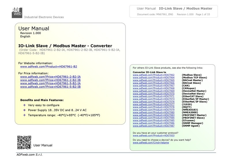
Task: Click the bullet icon beside Very easy to configure
Action: point(25,105)
